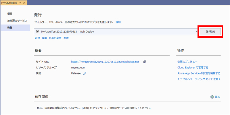This screenshot has width=230, height=115.
Task: Click the publish profile icon in the combo box
Action: click(x=38, y=32)
